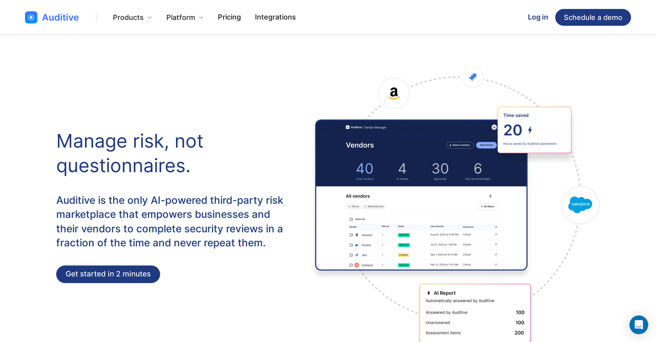Expand the Platform dropdown menu
656x342 pixels.
pos(185,17)
